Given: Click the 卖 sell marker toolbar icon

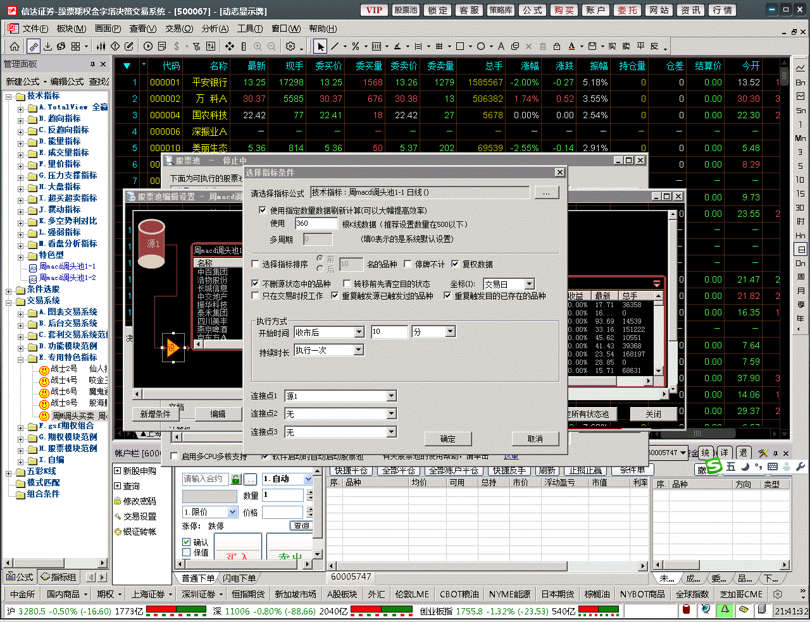Looking at the screenshot, I should (626, 46).
